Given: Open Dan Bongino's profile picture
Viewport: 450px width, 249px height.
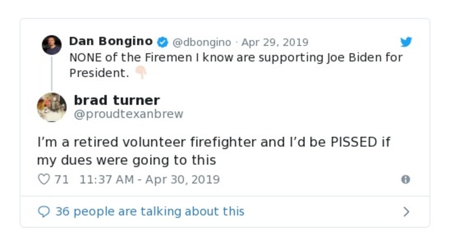Looking at the screenshot, I should pyautogui.click(x=52, y=44).
